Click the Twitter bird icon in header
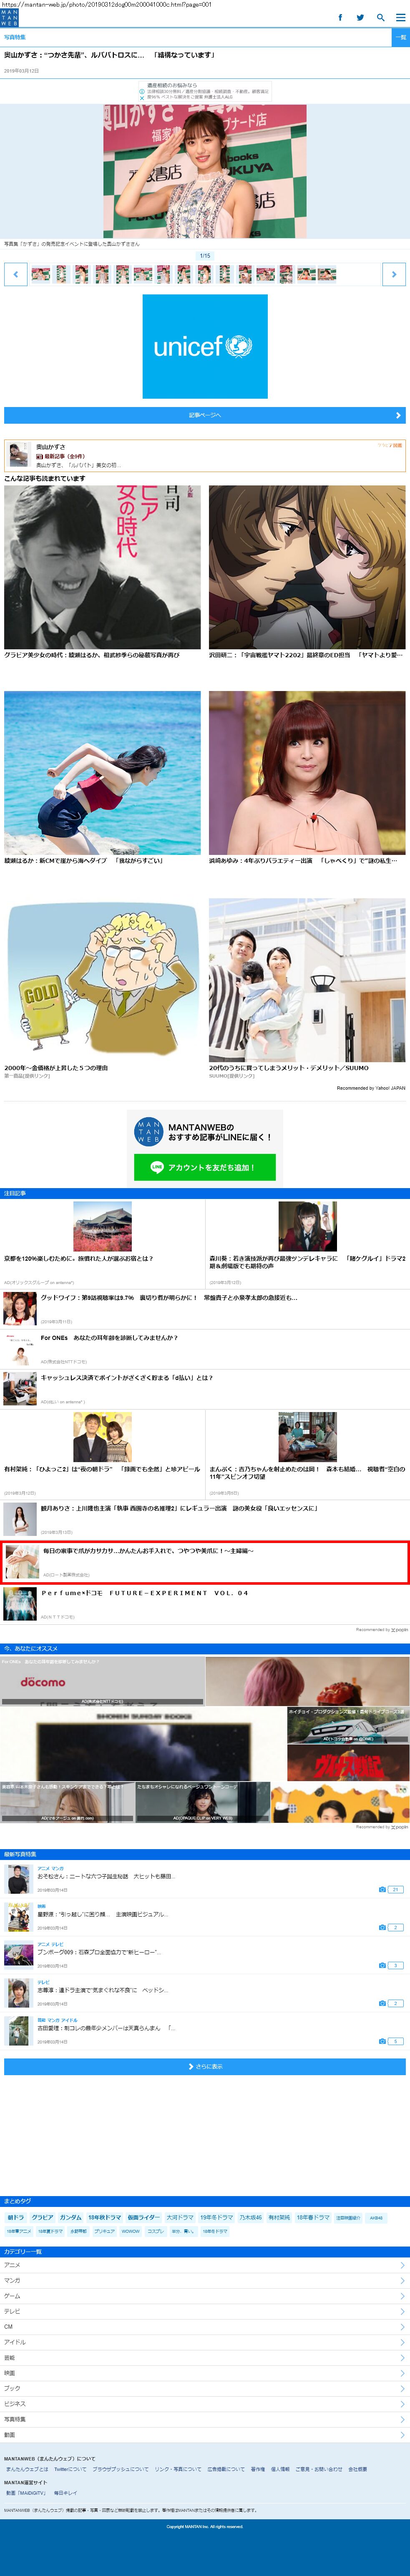 pyautogui.click(x=360, y=17)
